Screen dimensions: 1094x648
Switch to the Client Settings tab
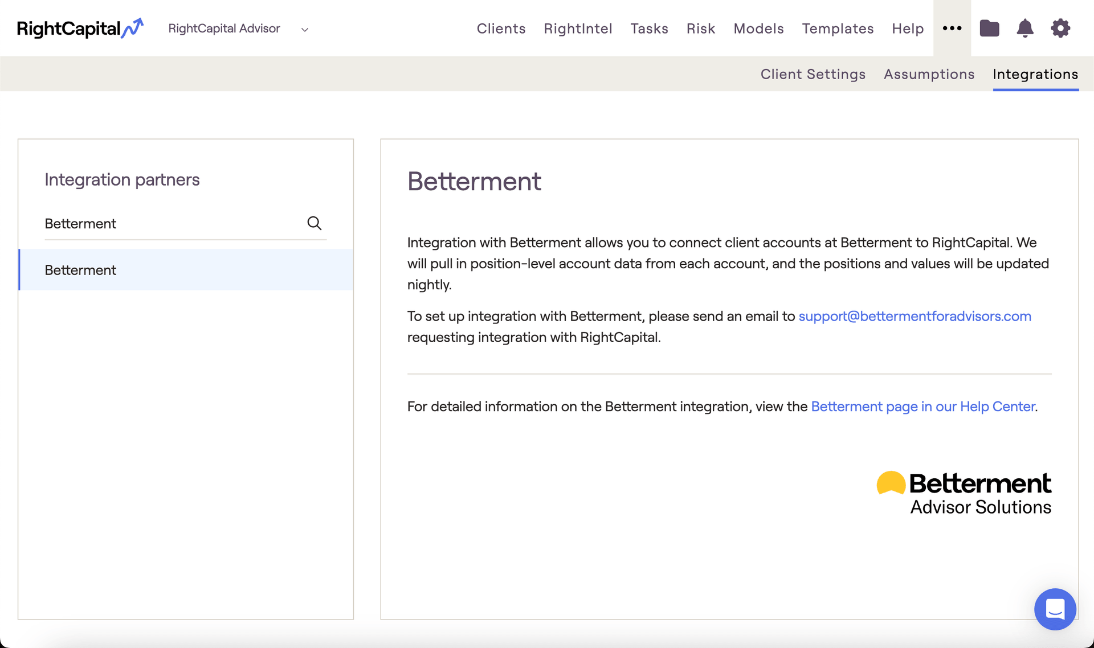813,74
